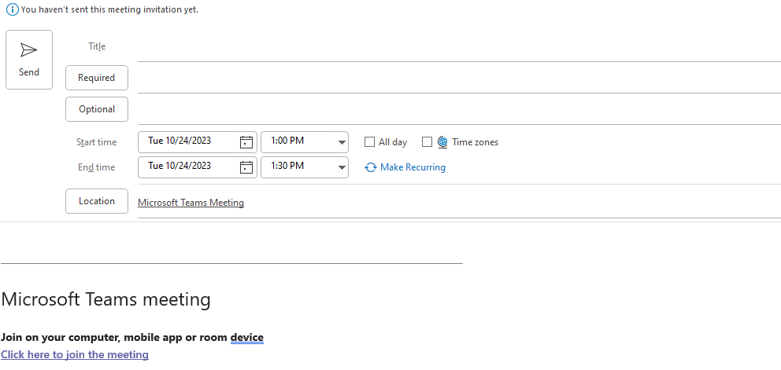Click the info icon in notification bar

click(12, 9)
